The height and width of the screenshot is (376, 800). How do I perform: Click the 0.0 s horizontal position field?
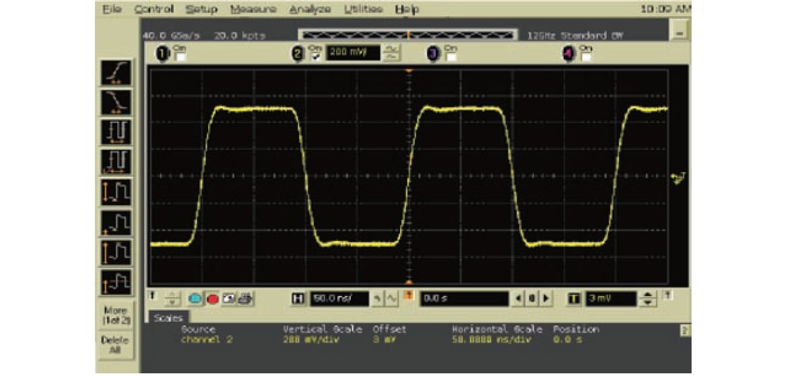[x=464, y=299]
